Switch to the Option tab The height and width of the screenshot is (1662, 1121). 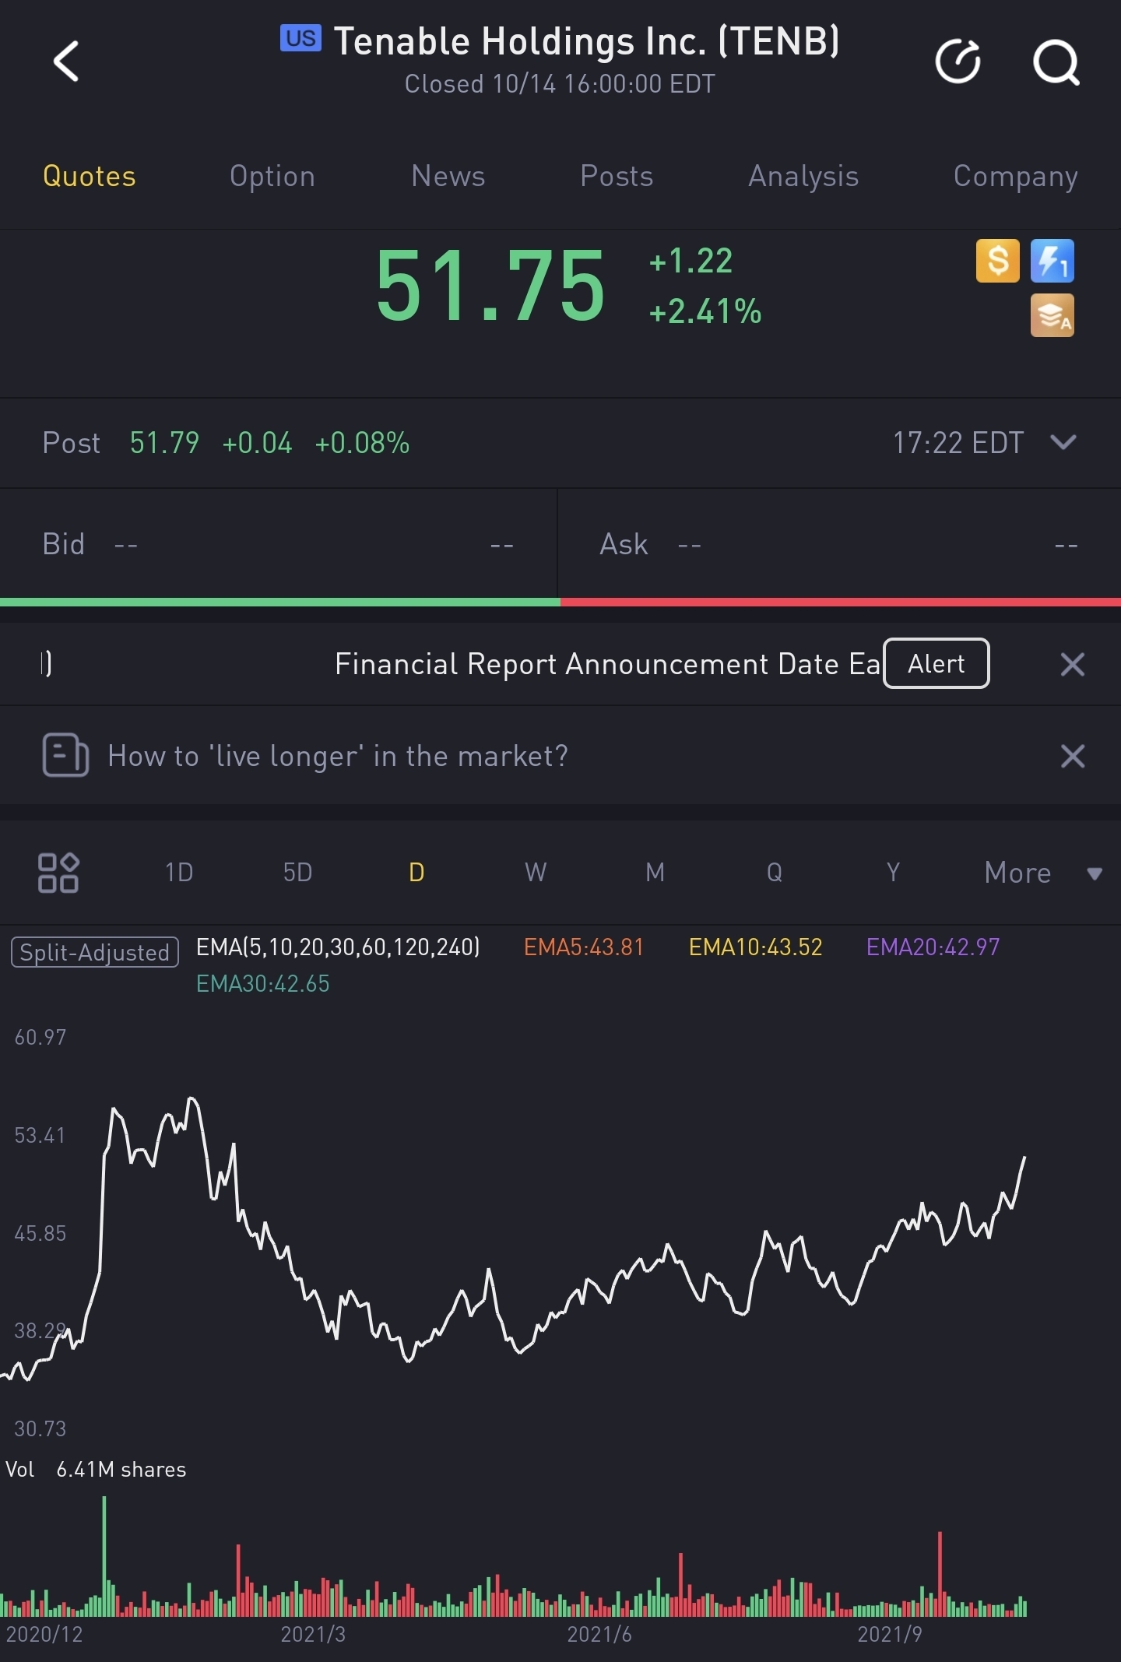tap(272, 177)
